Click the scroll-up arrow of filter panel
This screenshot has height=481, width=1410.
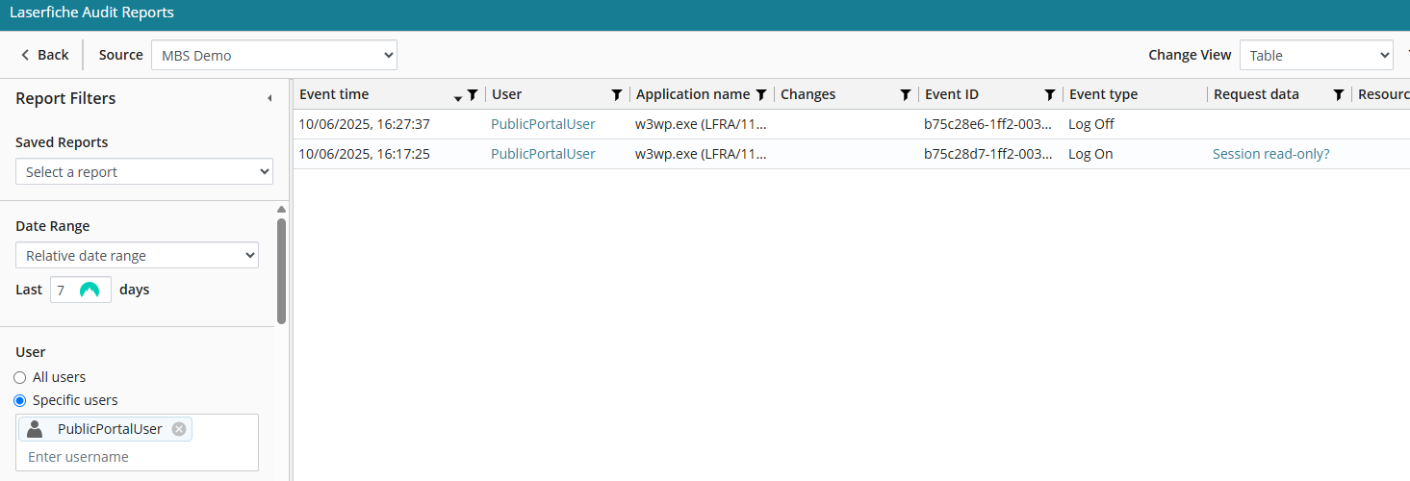coord(281,209)
